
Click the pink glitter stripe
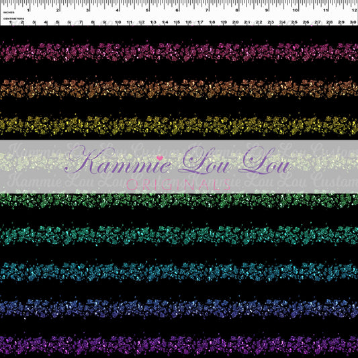pyautogui.click(x=179, y=52)
